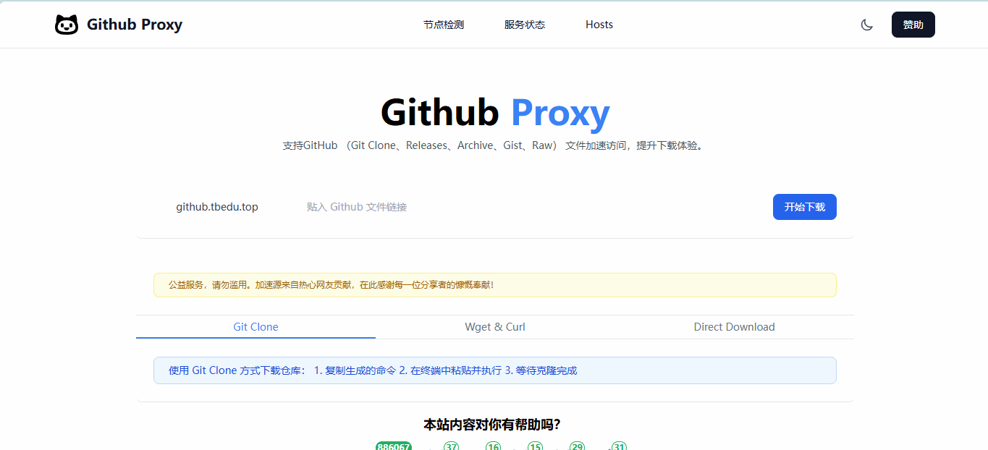This screenshot has width=988, height=450.
Task: Switch to the Wget & Curl tab
Action: [x=495, y=327]
